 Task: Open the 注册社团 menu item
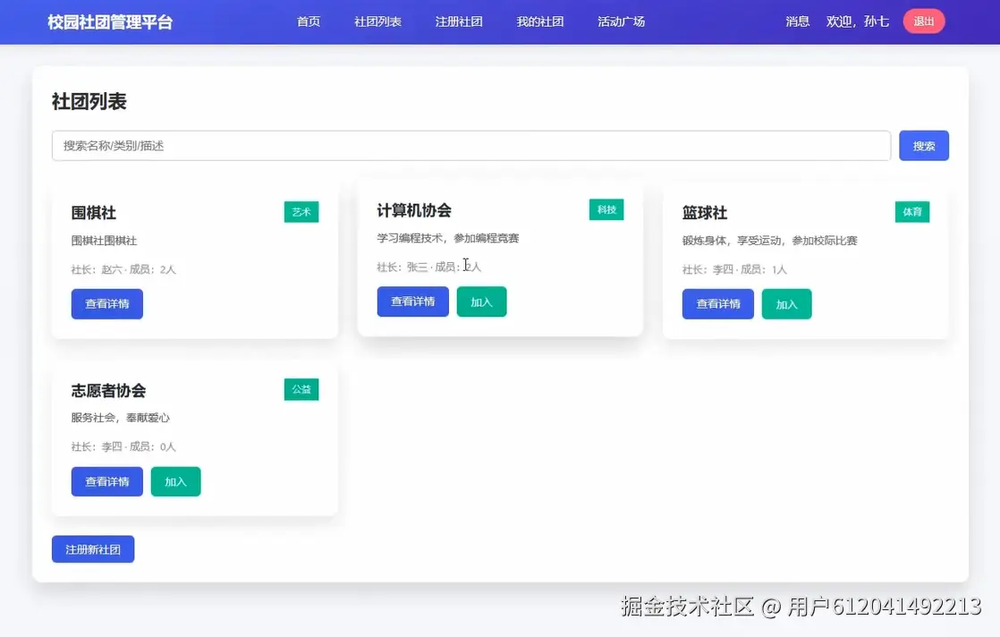click(459, 21)
